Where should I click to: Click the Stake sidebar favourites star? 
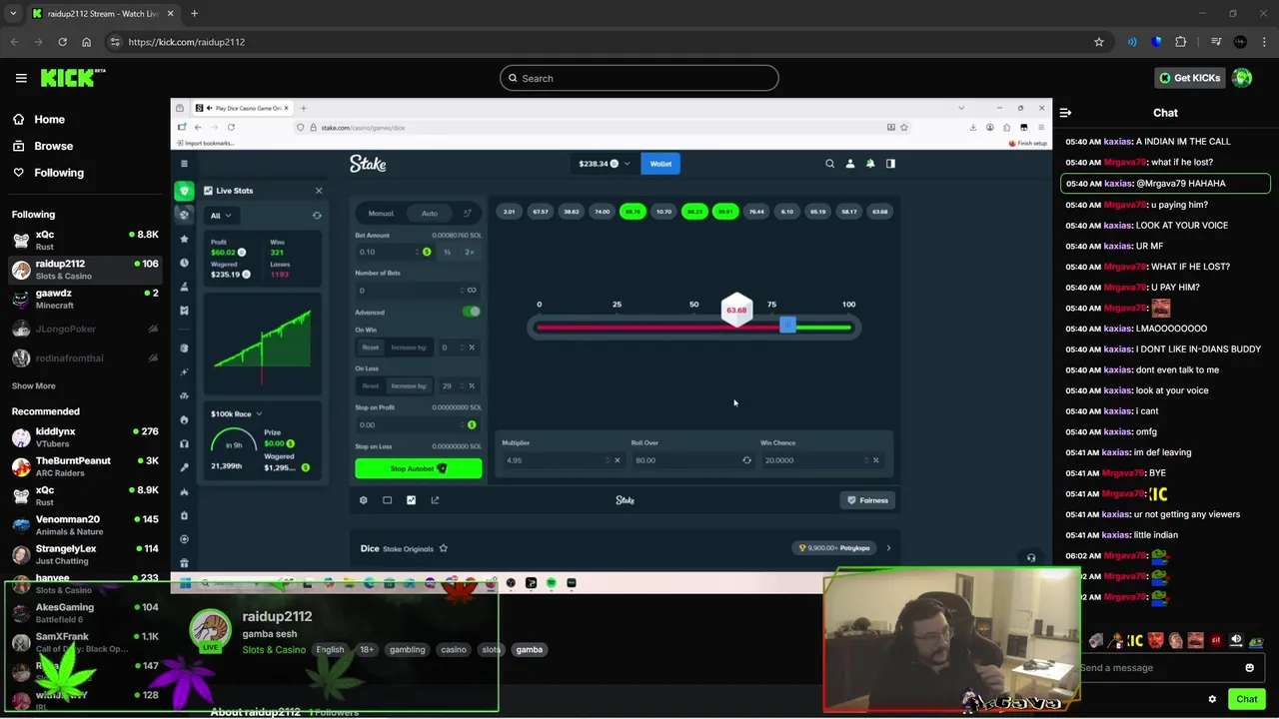[x=184, y=239]
